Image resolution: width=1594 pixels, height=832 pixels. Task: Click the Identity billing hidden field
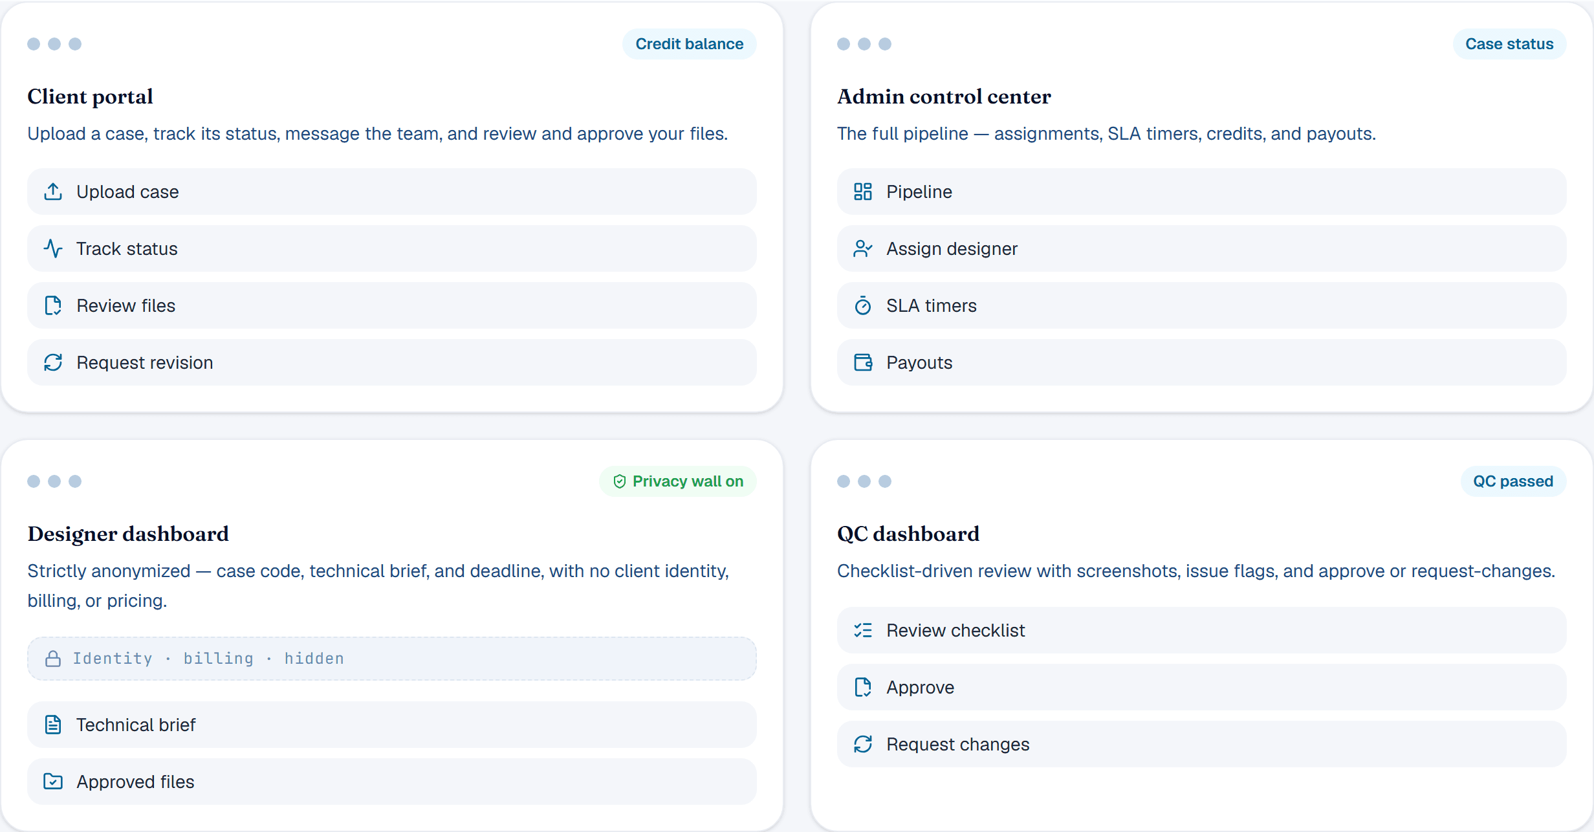pyautogui.click(x=392, y=659)
